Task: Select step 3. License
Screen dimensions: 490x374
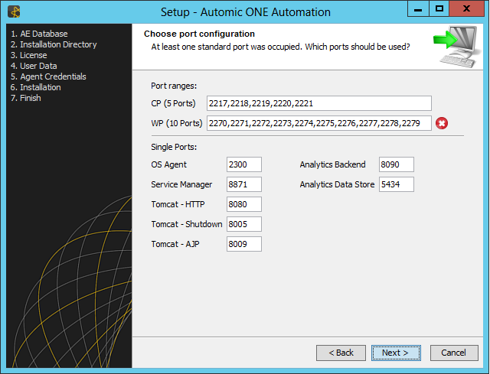Action: (29, 55)
